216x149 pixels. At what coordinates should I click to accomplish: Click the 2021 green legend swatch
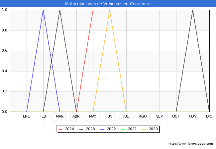point(123,129)
